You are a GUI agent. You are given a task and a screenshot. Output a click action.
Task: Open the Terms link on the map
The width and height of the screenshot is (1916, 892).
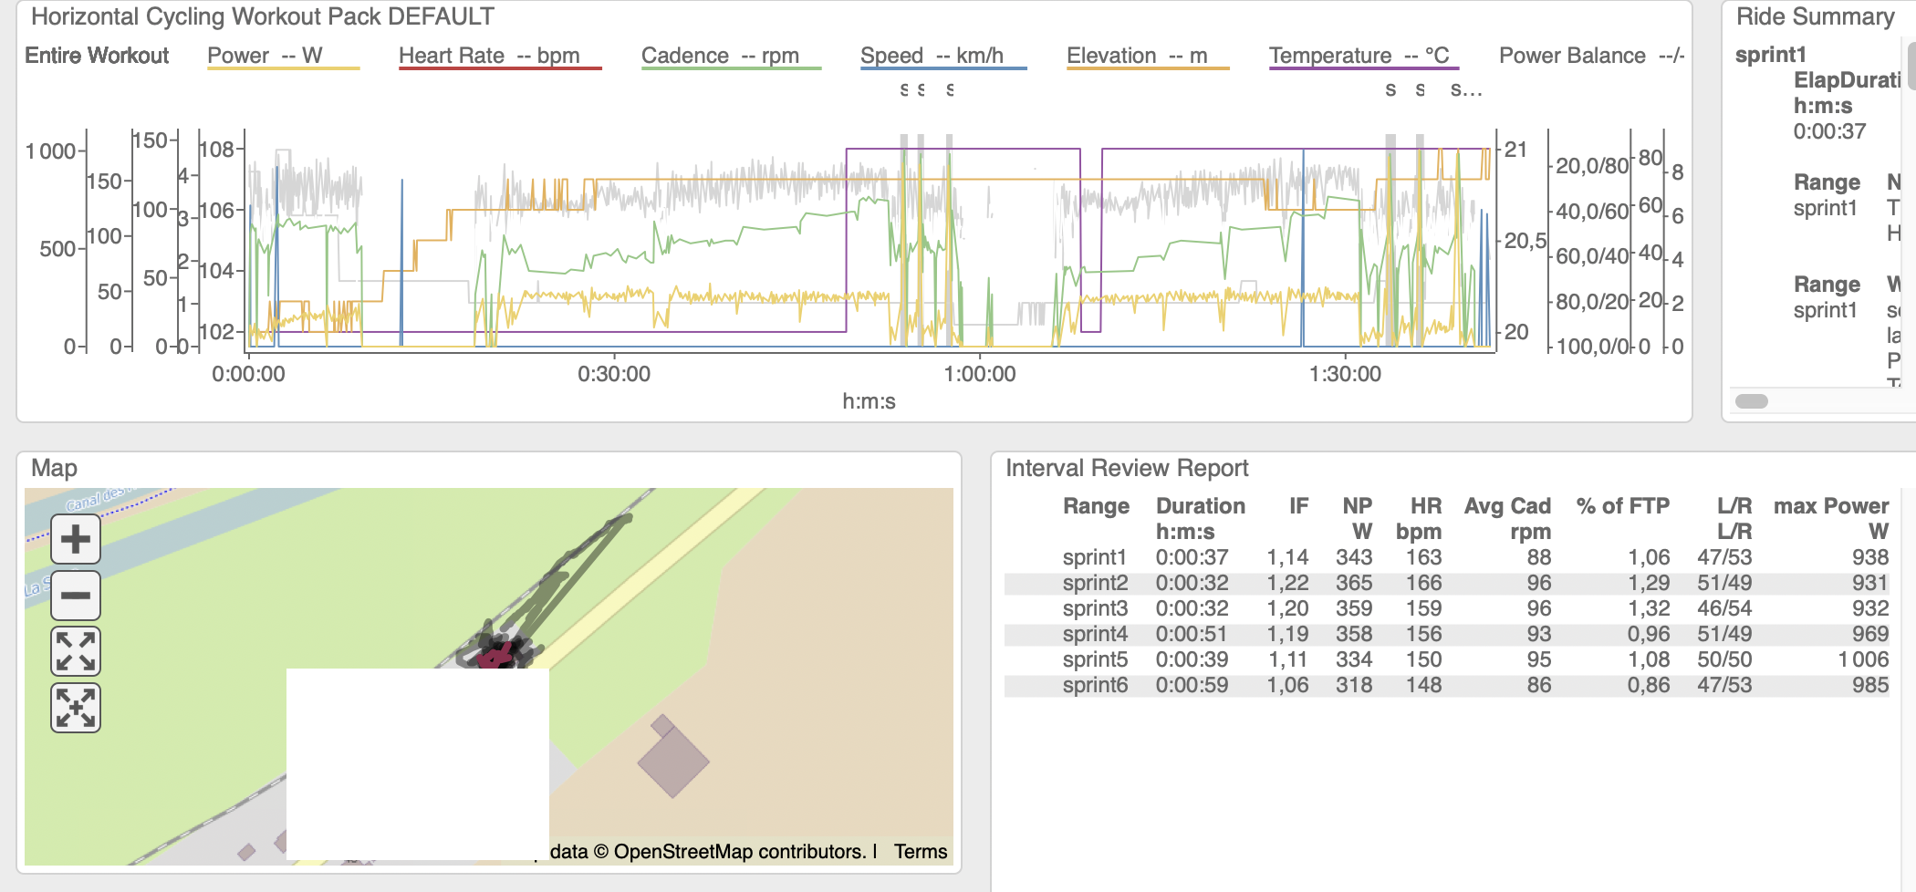(920, 852)
